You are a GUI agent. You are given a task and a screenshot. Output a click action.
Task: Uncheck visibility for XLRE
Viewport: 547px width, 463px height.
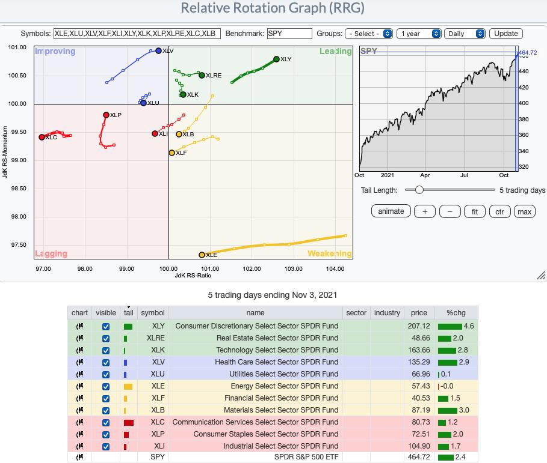(x=106, y=338)
